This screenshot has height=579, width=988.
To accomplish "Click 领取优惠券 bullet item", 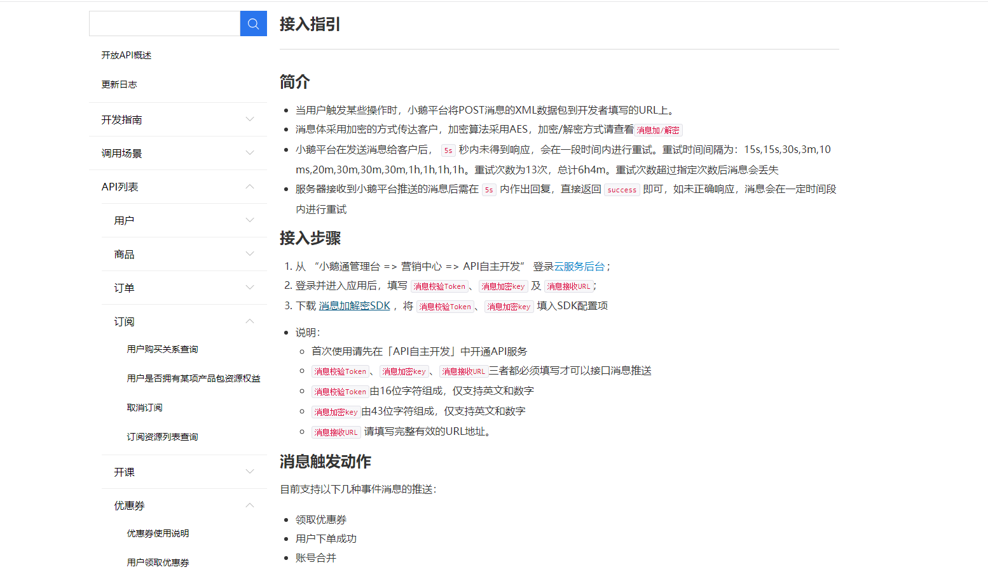I will 321,520.
